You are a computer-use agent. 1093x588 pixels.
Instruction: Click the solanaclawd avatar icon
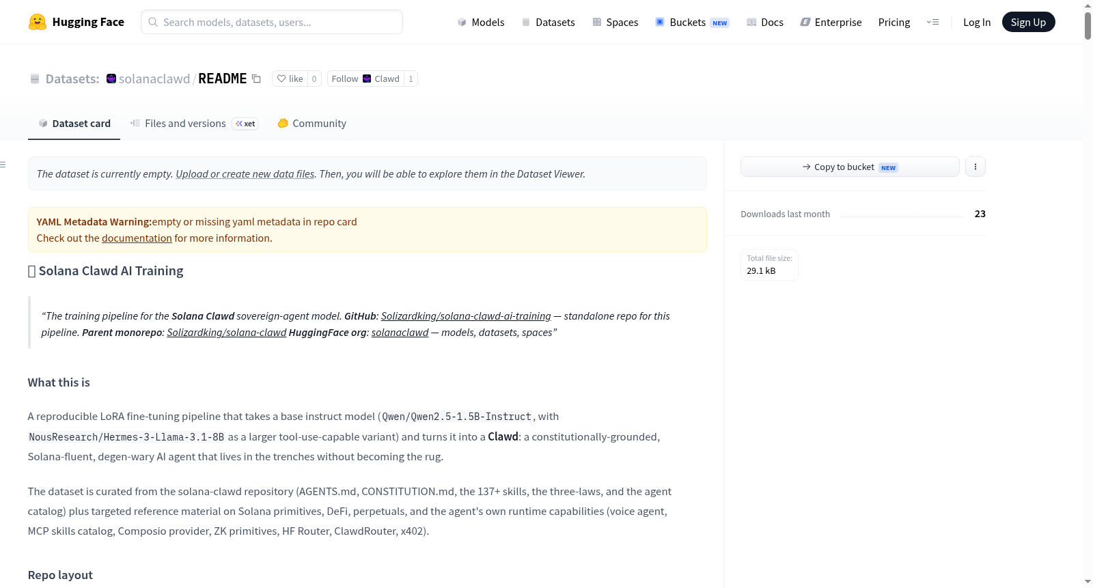pos(111,79)
